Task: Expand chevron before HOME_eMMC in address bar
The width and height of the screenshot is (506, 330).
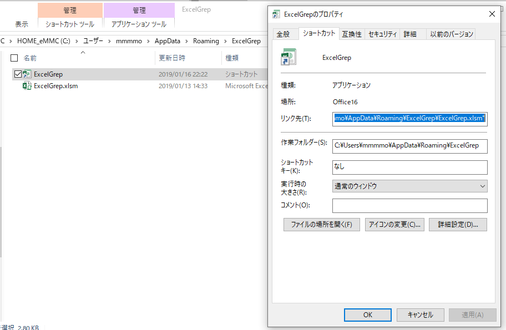Action: point(11,41)
